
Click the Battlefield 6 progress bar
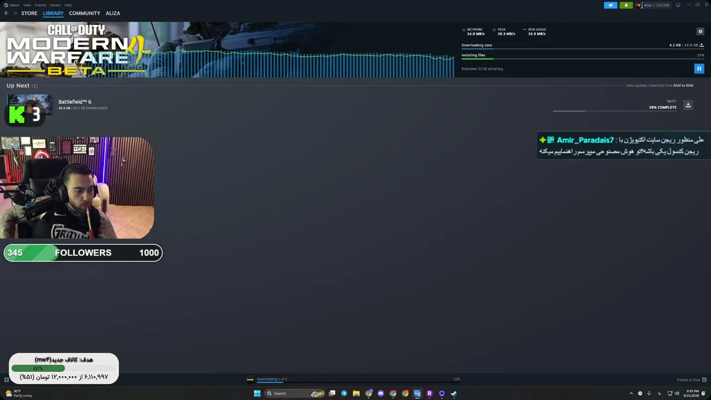pyautogui.click(x=614, y=111)
